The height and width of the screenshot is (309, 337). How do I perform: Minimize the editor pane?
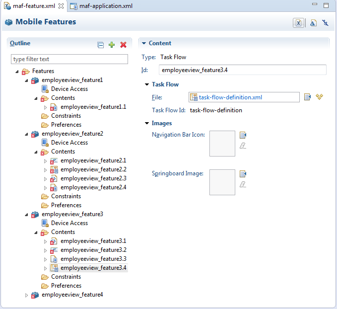coord(315,4)
